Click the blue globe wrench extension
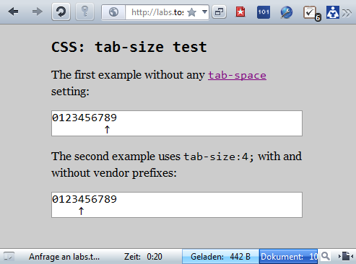 pos(286,12)
